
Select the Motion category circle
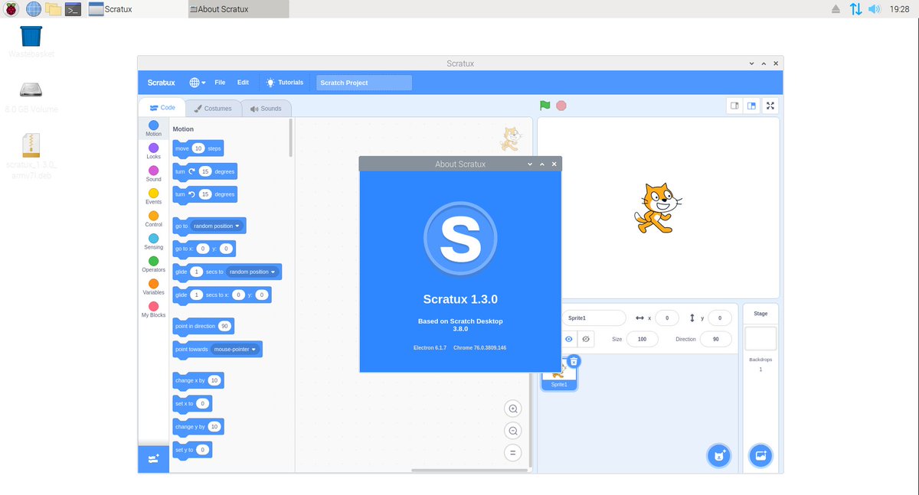[153, 125]
